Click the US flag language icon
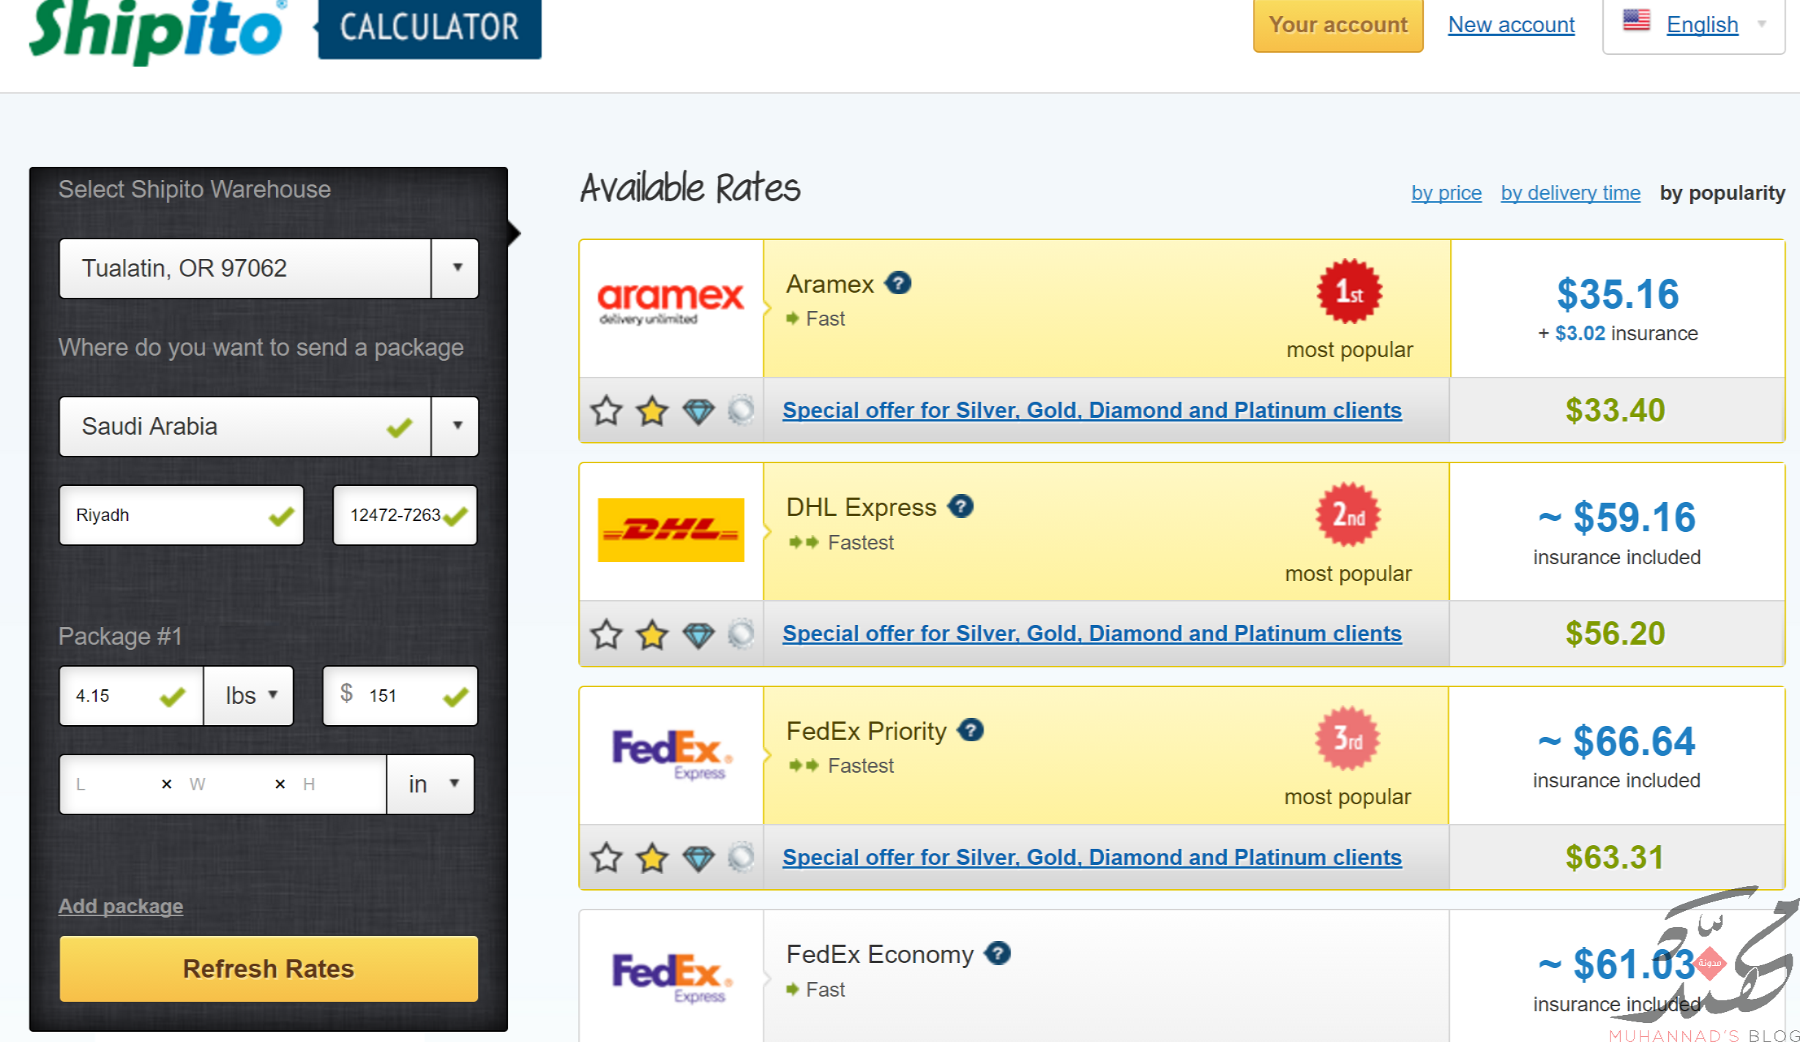Image resolution: width=1800 pixels, height=1042 pixels. (1636, 20)
